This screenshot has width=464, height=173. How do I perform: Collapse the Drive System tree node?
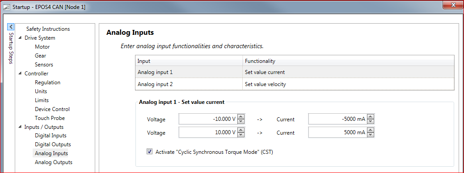(x=20, y=38)
